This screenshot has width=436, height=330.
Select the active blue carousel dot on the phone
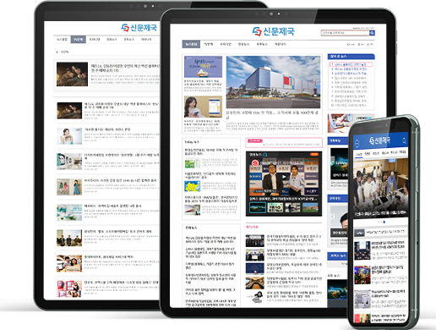(384, 222)
